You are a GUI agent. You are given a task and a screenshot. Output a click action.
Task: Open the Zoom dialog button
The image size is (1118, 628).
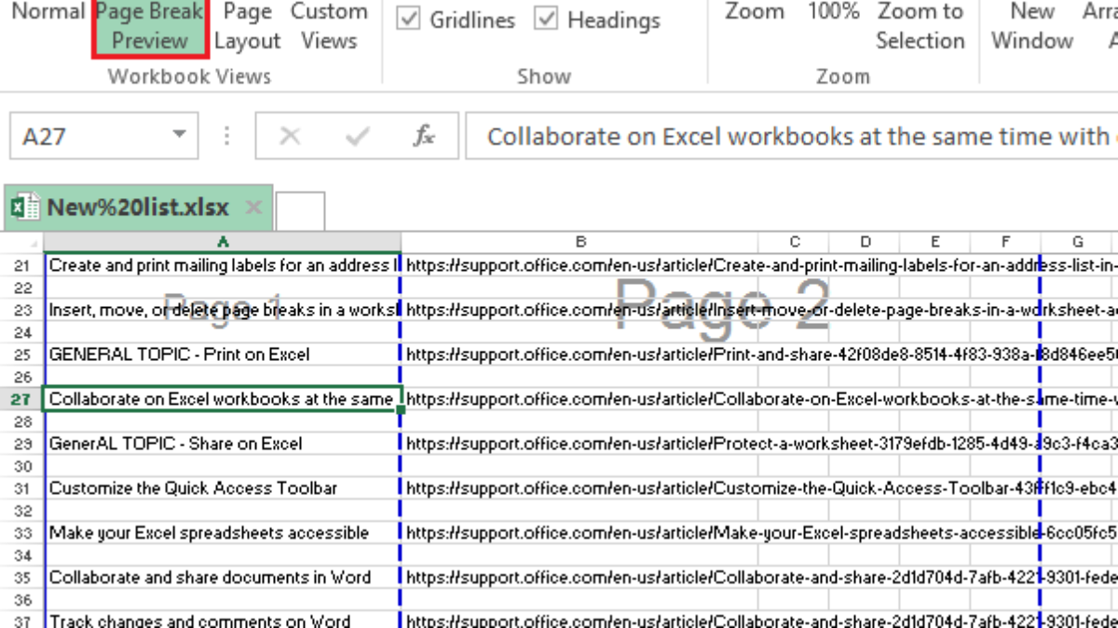[x=755, y=13]
